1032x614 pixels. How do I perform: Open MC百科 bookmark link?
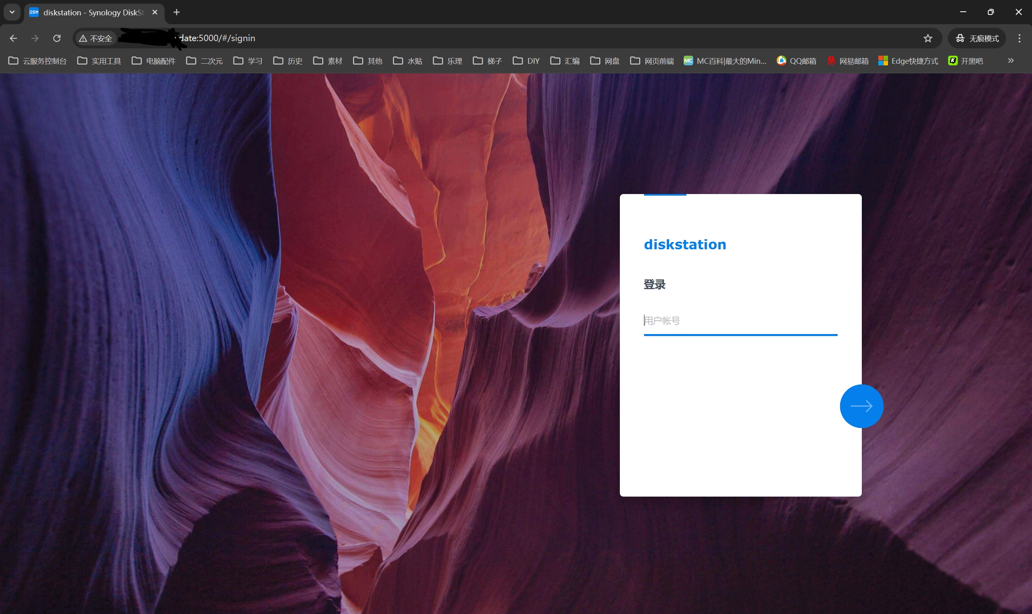[x=725, y=61]
